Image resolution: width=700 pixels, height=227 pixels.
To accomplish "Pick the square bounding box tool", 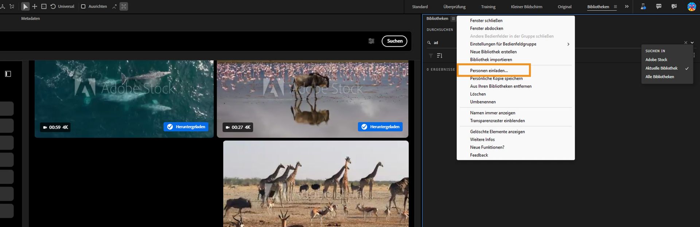I will point(44,7).
